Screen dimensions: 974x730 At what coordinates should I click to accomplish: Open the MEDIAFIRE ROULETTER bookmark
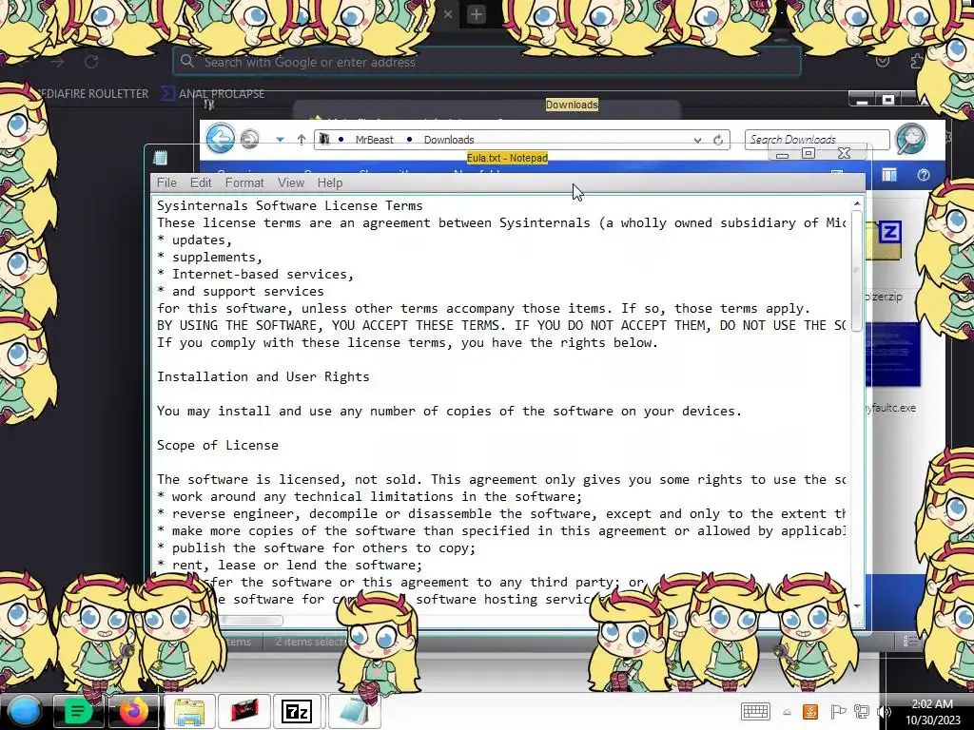(x=92, y=94)
